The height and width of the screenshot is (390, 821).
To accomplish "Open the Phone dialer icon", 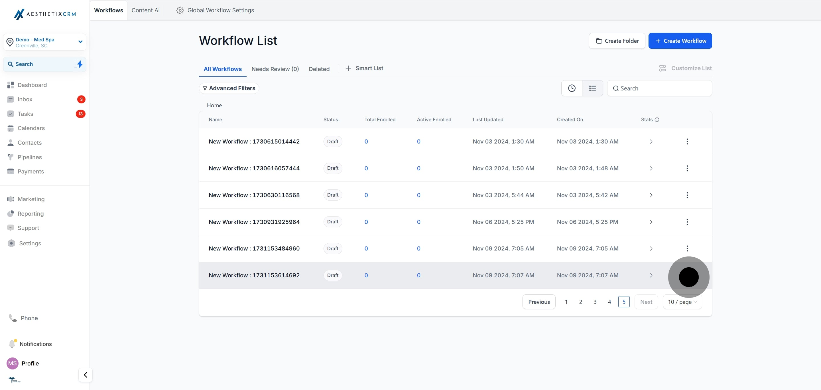I will (13, 318).
